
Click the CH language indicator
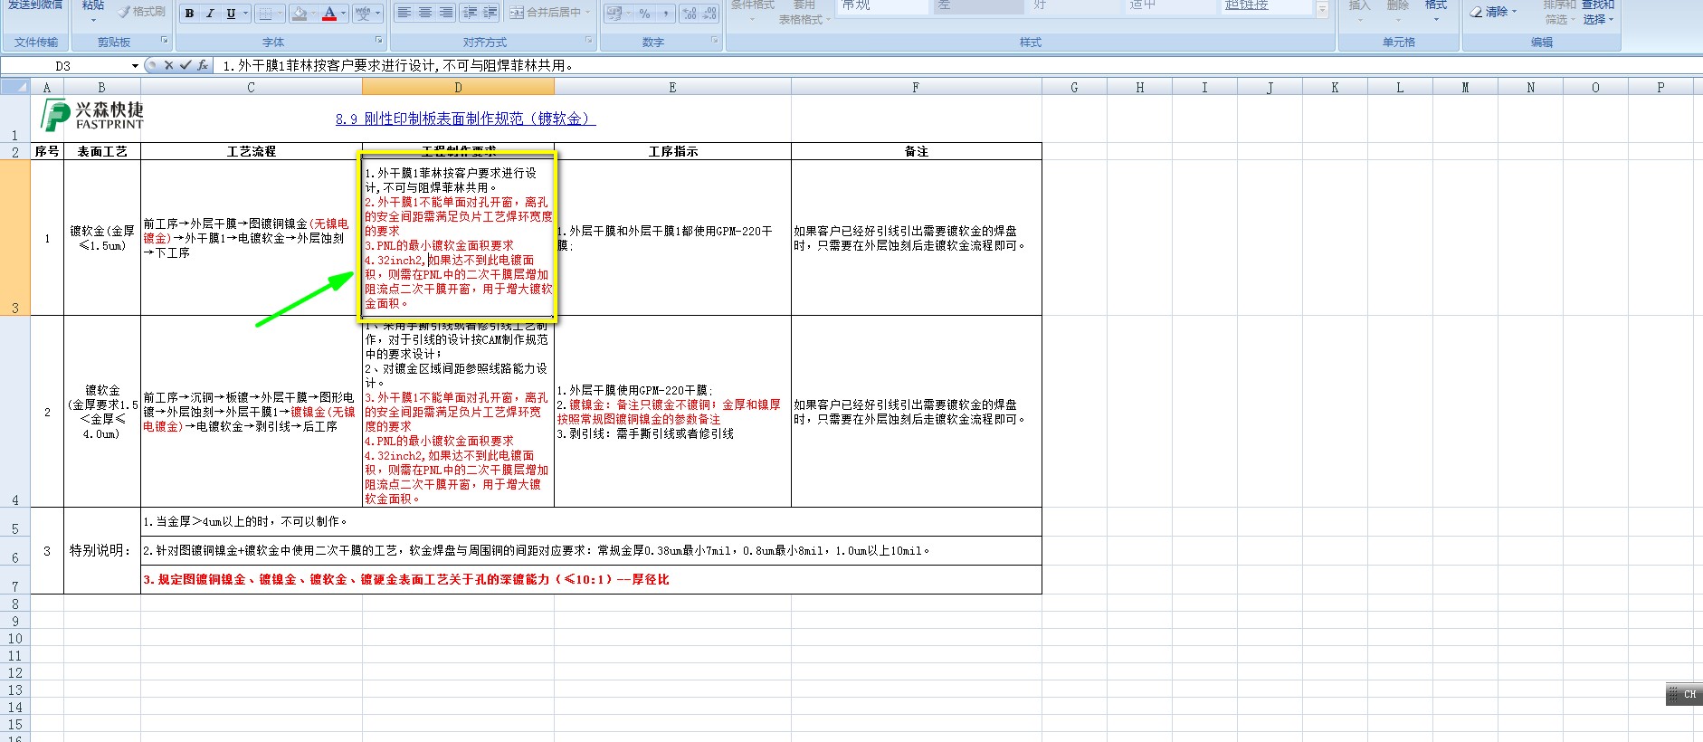1683,694
